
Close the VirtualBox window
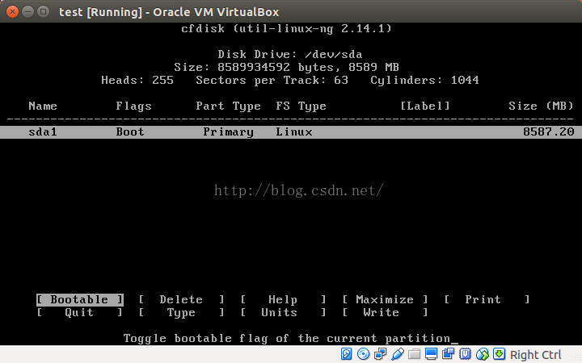click(12, 12)
